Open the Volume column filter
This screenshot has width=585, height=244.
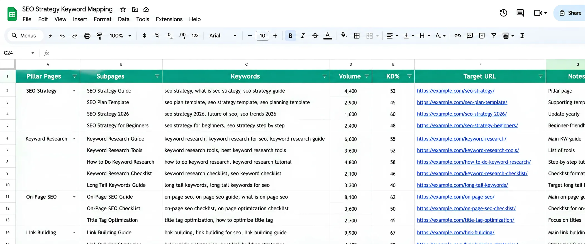click(x=367, y=76)
